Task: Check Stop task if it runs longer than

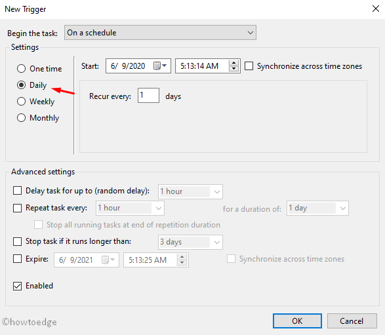Action: (x=17, y=241)
